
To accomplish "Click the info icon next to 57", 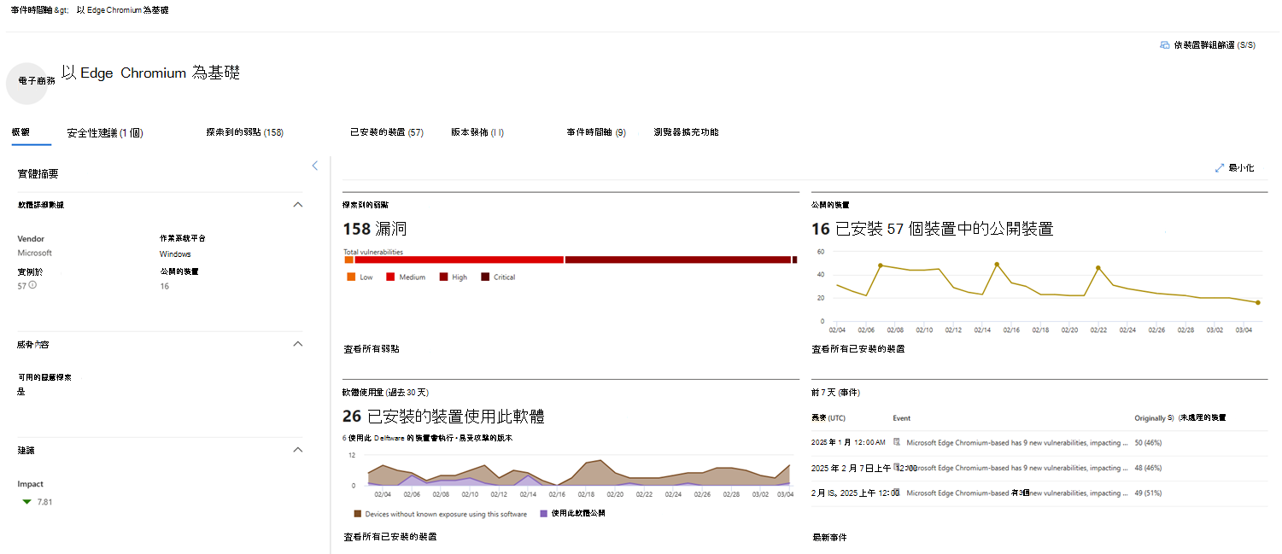I will point(33,285).
